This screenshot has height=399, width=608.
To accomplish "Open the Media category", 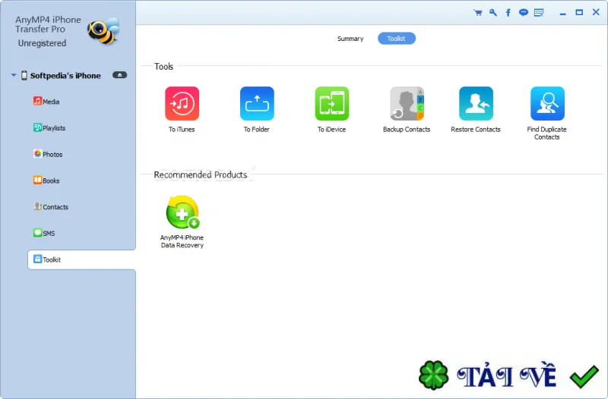I will point(46,102).
